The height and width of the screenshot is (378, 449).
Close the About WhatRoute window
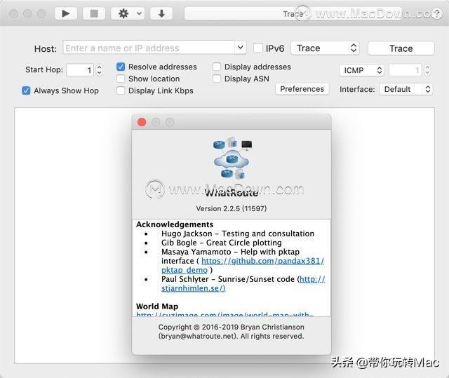(x=142, y=122)
